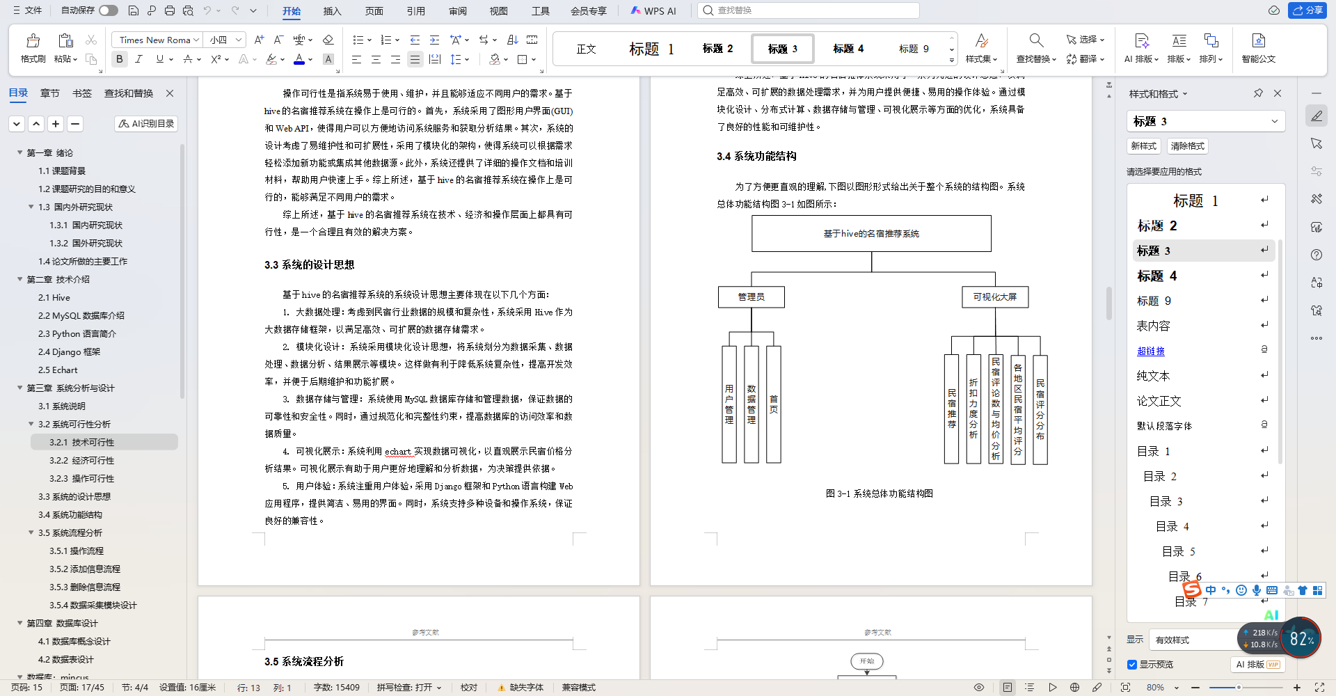Image resolution: width=1336 pixels, height=696 pixels.
Task: Select 3.3 系统的设计思想 in outline
Action: pos(74,496)
